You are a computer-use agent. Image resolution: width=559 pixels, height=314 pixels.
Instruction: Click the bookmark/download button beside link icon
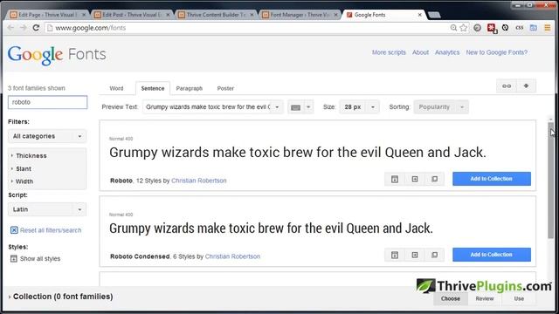pyautogui.click(x=526, y=86)
